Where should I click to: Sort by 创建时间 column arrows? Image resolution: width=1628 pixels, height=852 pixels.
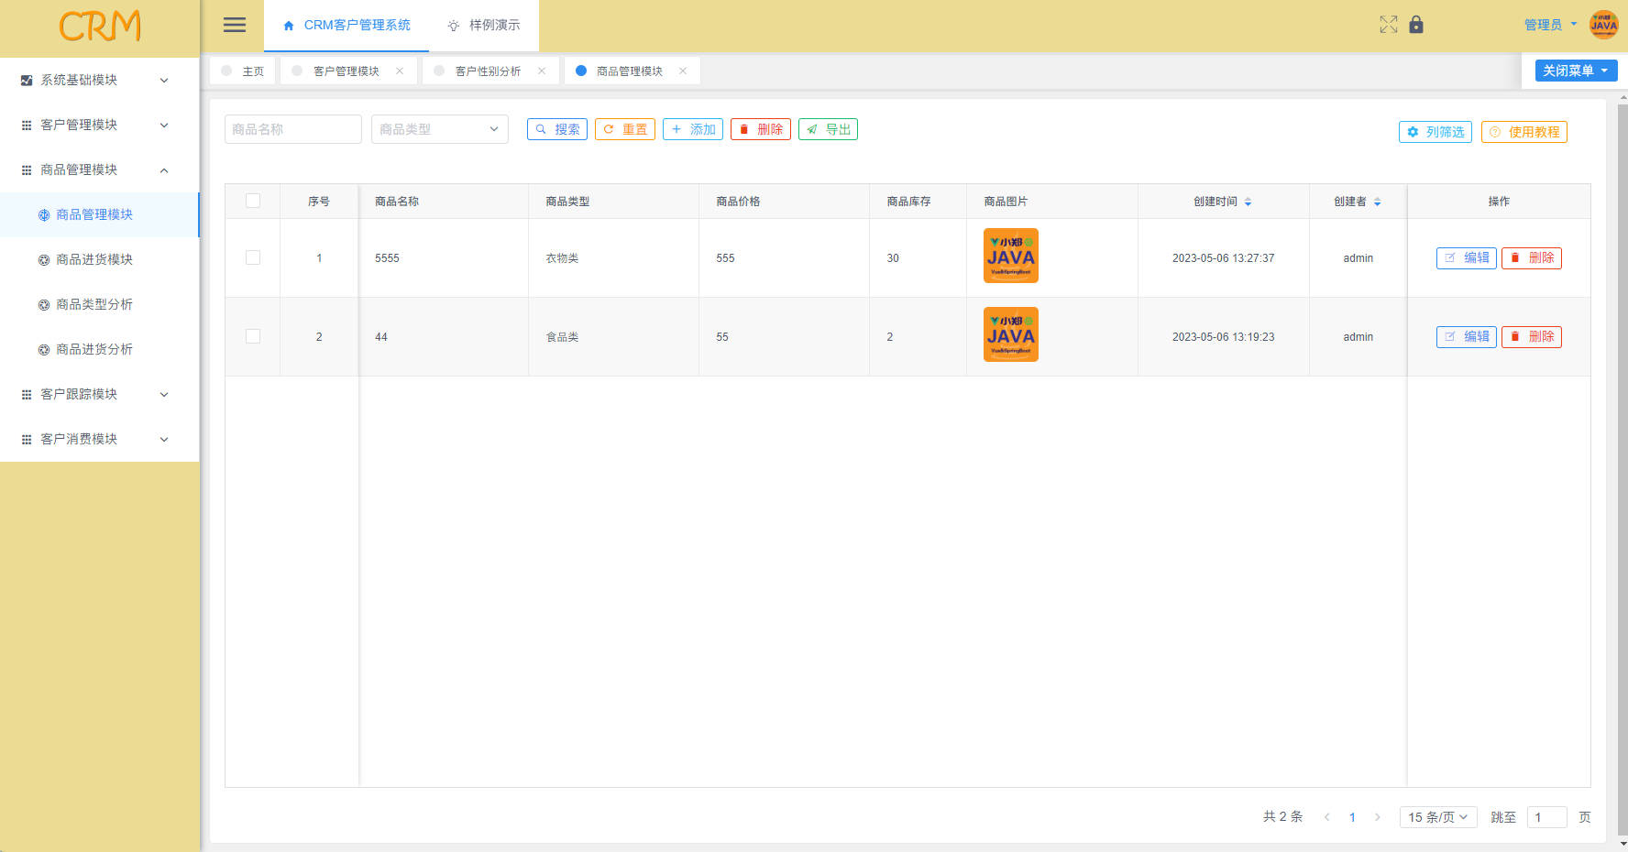point(1248,202)
